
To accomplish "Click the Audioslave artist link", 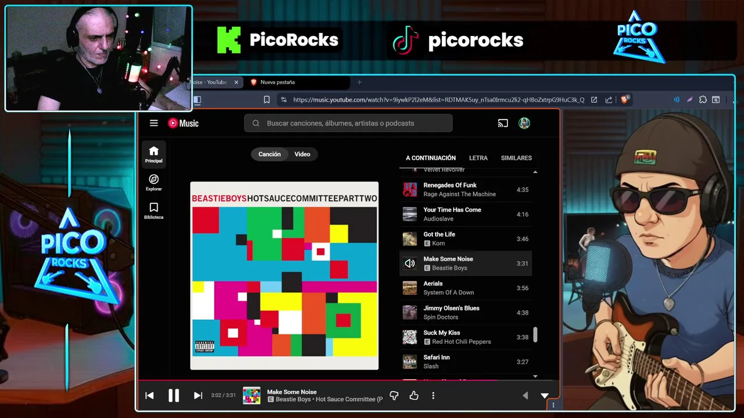I will pos(438,219).
